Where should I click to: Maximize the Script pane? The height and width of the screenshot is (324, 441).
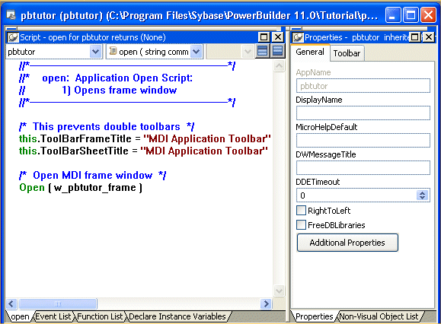click(264, 37)
